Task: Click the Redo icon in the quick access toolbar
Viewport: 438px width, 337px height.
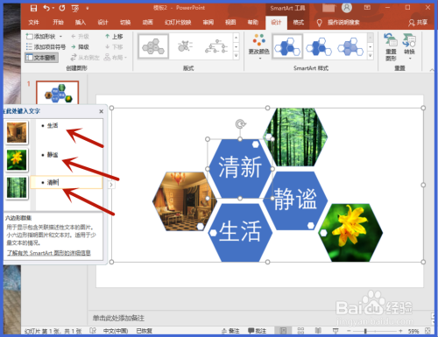Action: coord(61,8)
